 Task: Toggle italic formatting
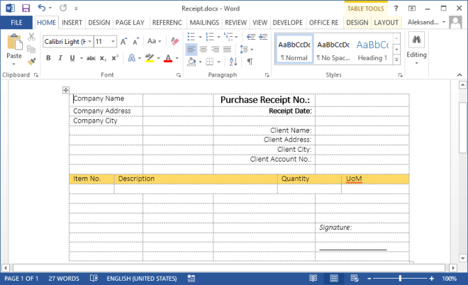coord(60,58)
